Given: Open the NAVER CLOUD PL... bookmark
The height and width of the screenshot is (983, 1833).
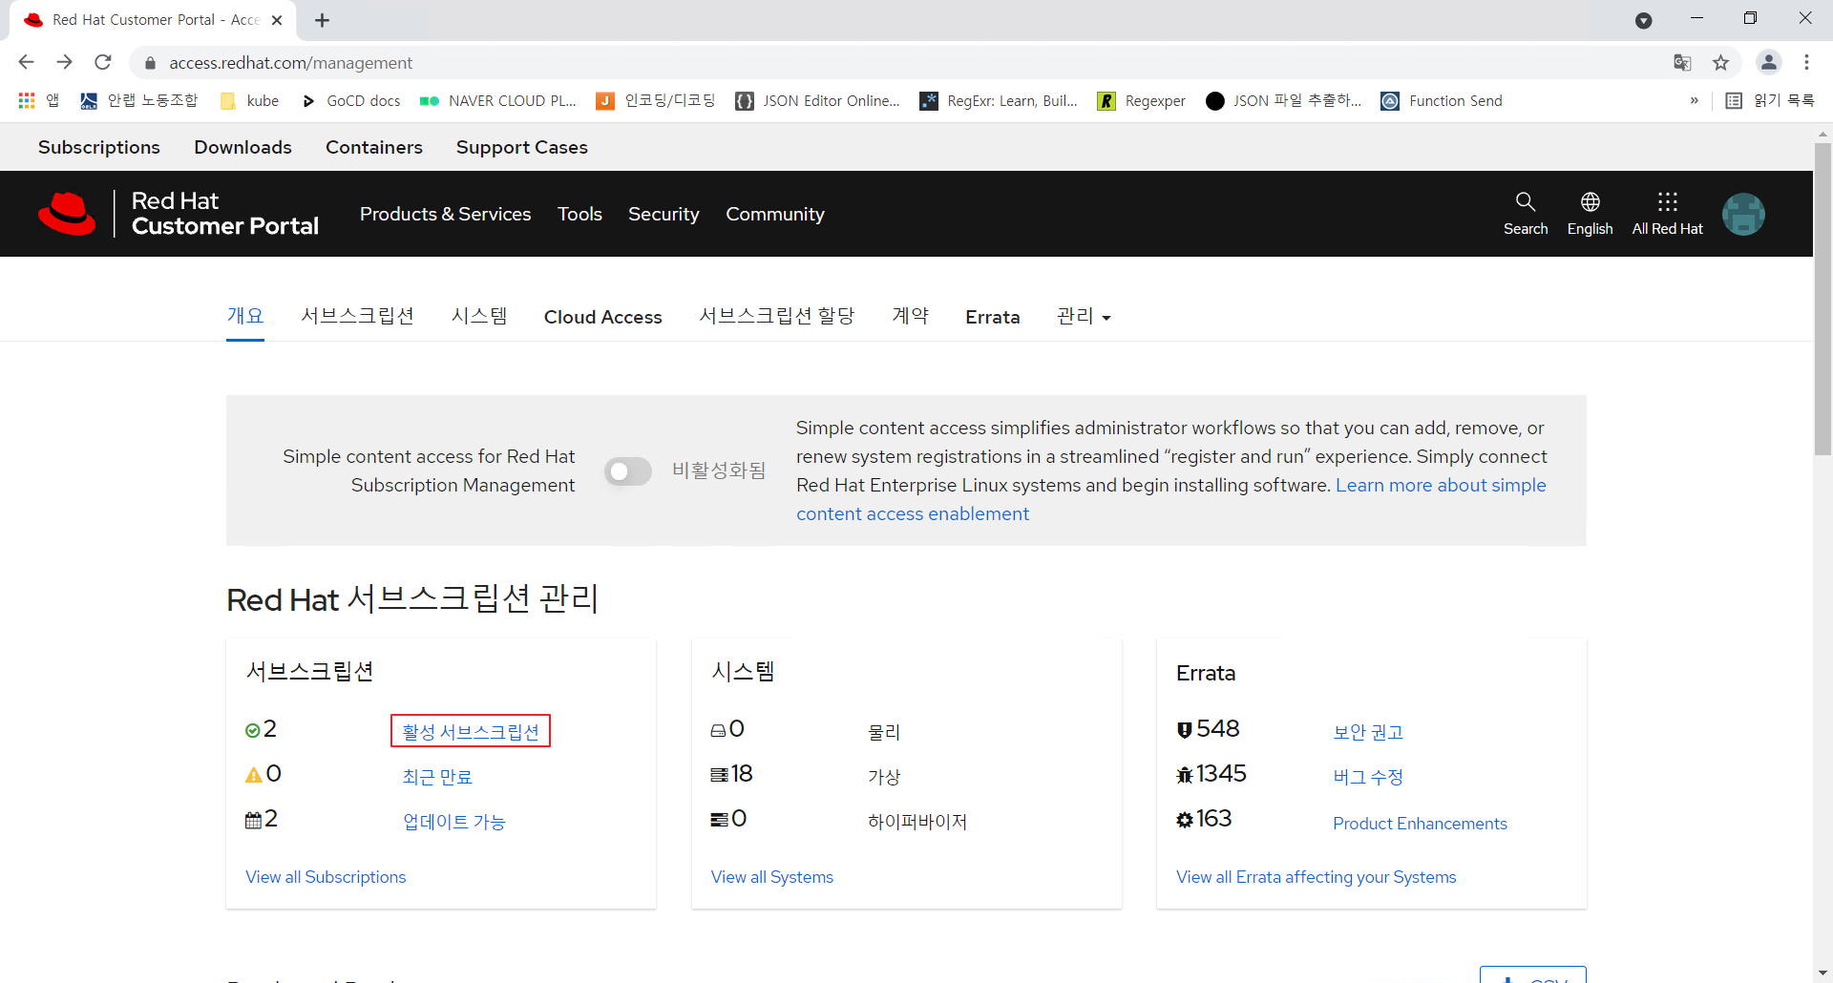Looking at the screenshot, I should pyautogui.click(x=498, y=100).
